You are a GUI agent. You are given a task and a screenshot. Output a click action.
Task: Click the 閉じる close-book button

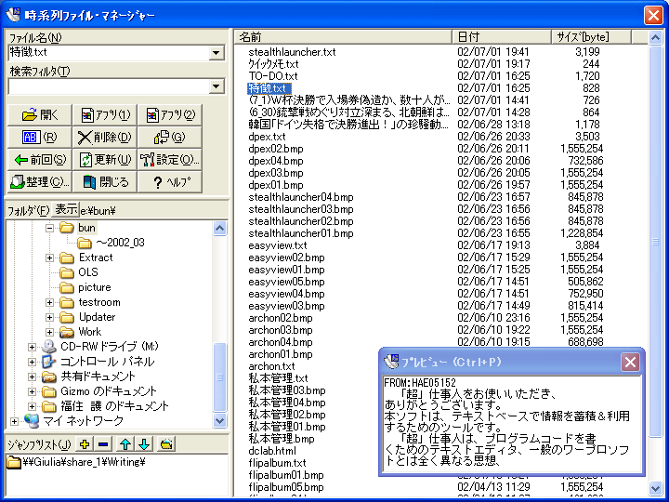pos(105,182)
